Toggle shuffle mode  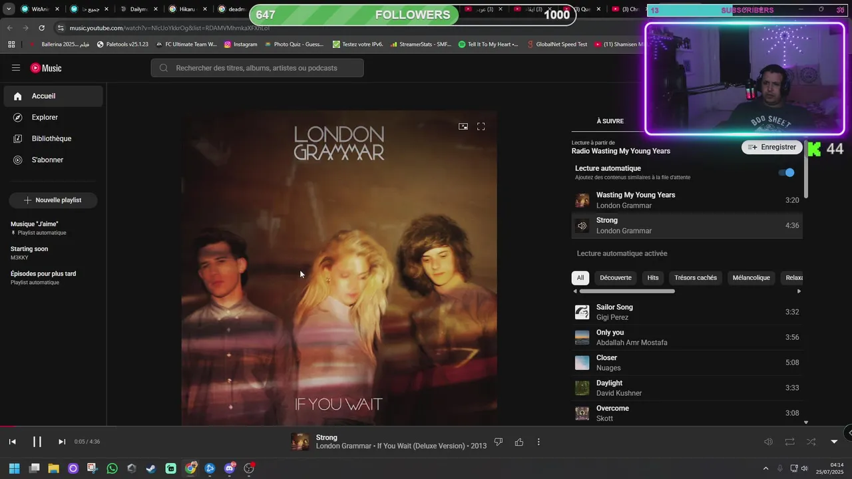[x=811, y=442]
